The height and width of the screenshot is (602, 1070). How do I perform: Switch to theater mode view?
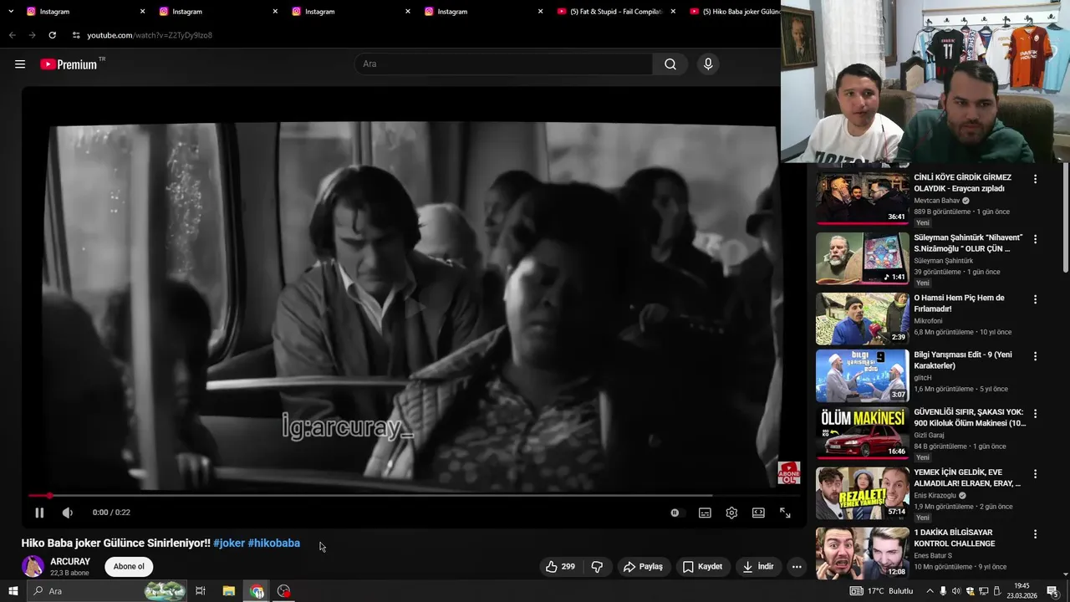click(x=758, y=513)
